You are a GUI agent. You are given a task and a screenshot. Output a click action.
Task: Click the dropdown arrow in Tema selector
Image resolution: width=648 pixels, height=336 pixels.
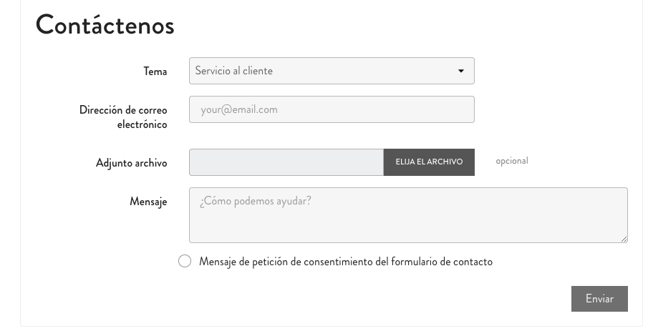(x=460, y=71)
